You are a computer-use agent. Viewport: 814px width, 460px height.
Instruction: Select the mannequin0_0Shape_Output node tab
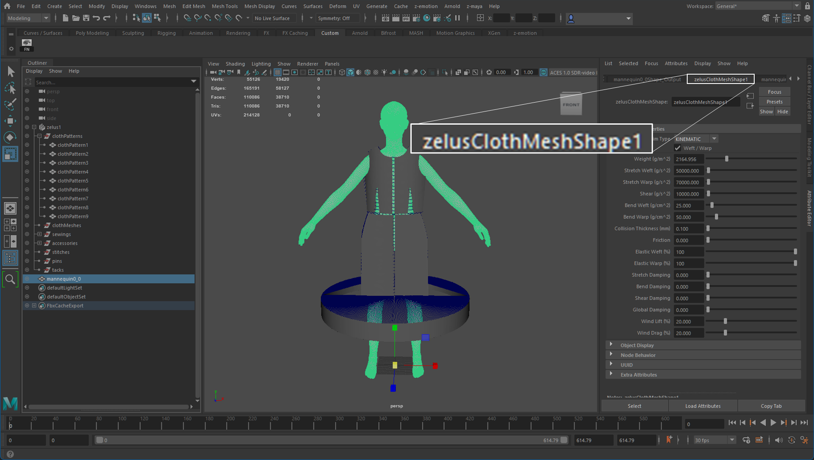pos(647,79)
